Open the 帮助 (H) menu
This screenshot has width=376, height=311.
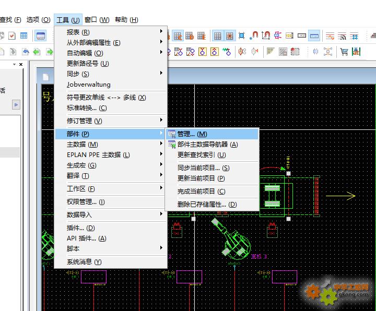tap(126, 20)
